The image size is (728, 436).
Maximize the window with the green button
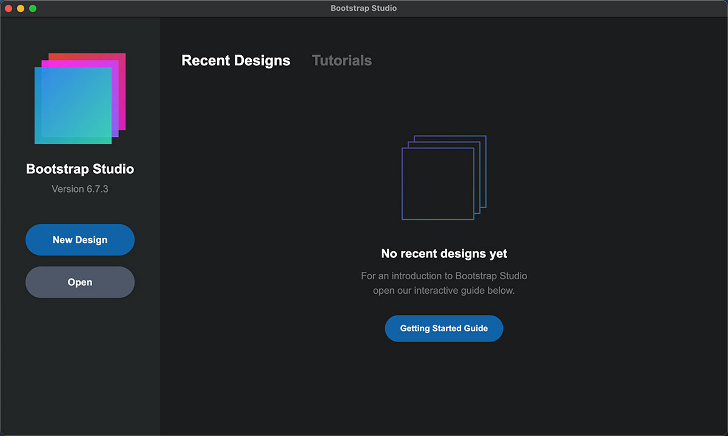(33, 8)
